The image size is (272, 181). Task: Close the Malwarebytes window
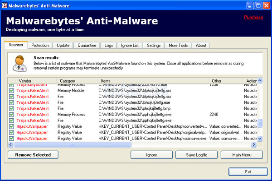click(x=266, y=5)
